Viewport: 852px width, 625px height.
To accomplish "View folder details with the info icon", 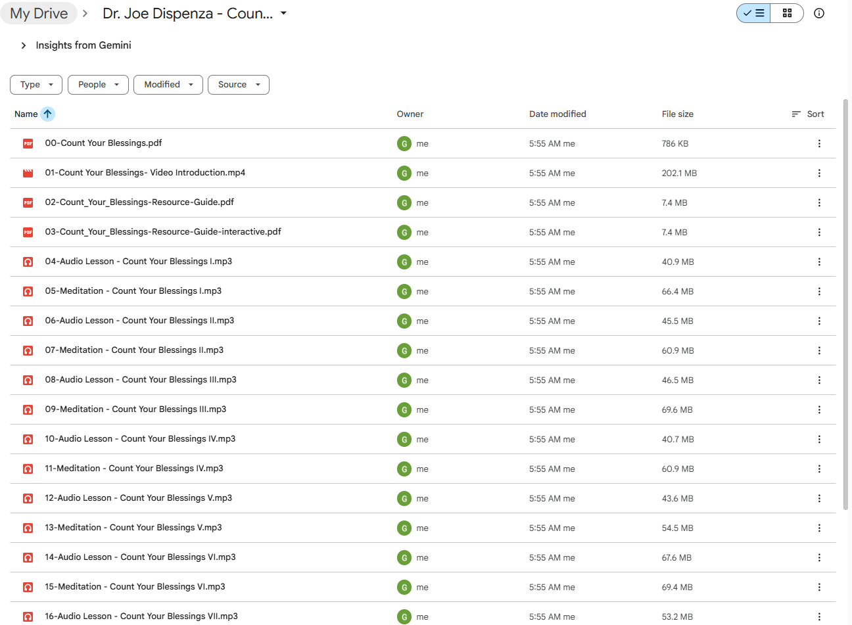I will click(819, 13).
